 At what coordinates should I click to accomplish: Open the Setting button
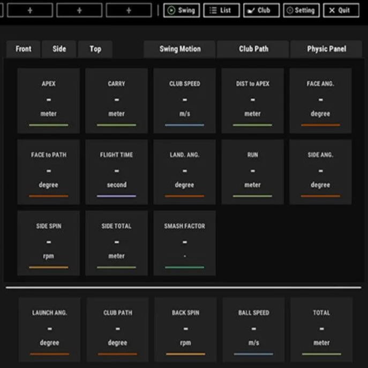tap(301, 10)
